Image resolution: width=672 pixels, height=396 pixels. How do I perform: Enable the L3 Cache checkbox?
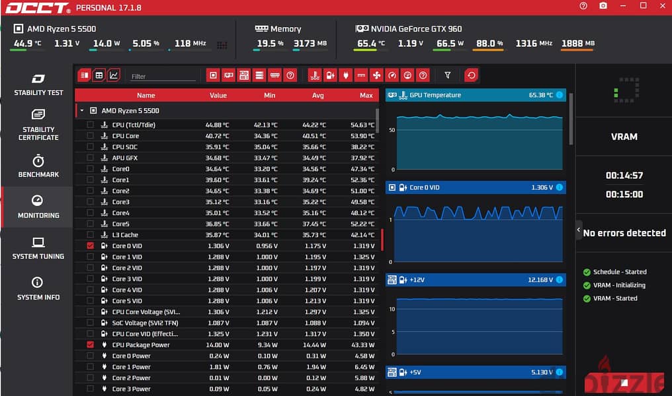coord(90,234)
